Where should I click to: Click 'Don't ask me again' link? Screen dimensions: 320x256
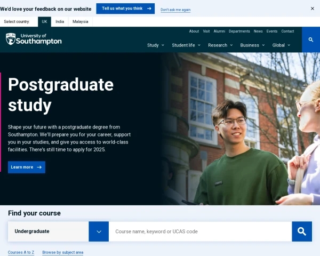175,10
